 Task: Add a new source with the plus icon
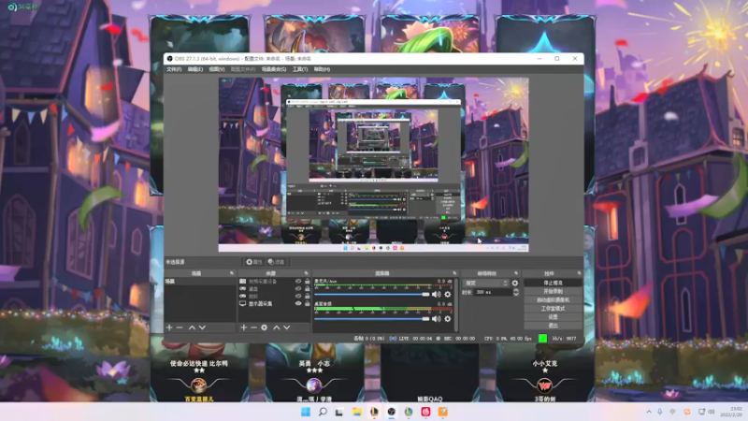pos(244,327)
